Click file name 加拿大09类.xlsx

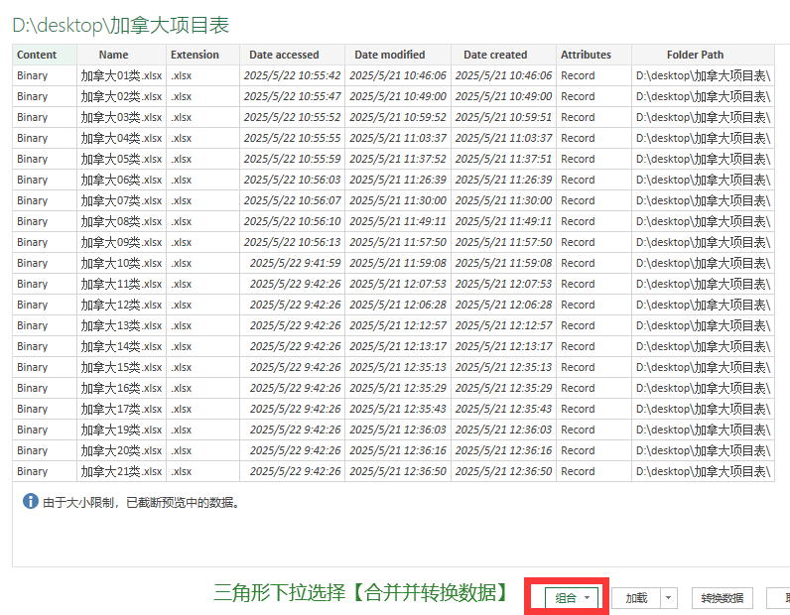(x=121, y=242)
